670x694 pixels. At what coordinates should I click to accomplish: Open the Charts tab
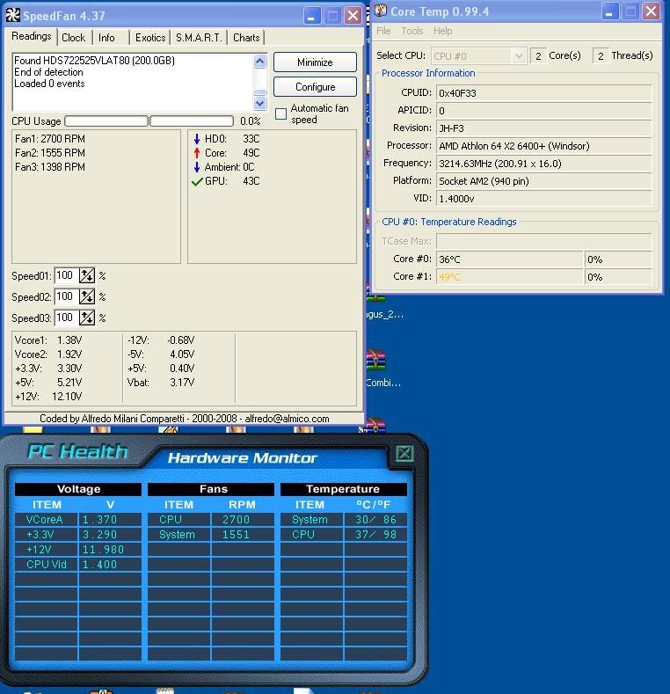coord(246,38)
